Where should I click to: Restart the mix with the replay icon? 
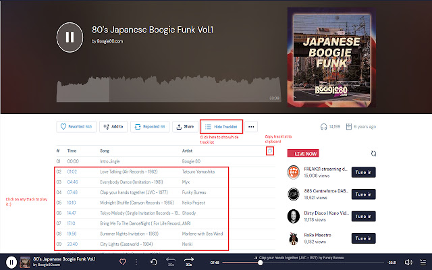click(153, 262)
